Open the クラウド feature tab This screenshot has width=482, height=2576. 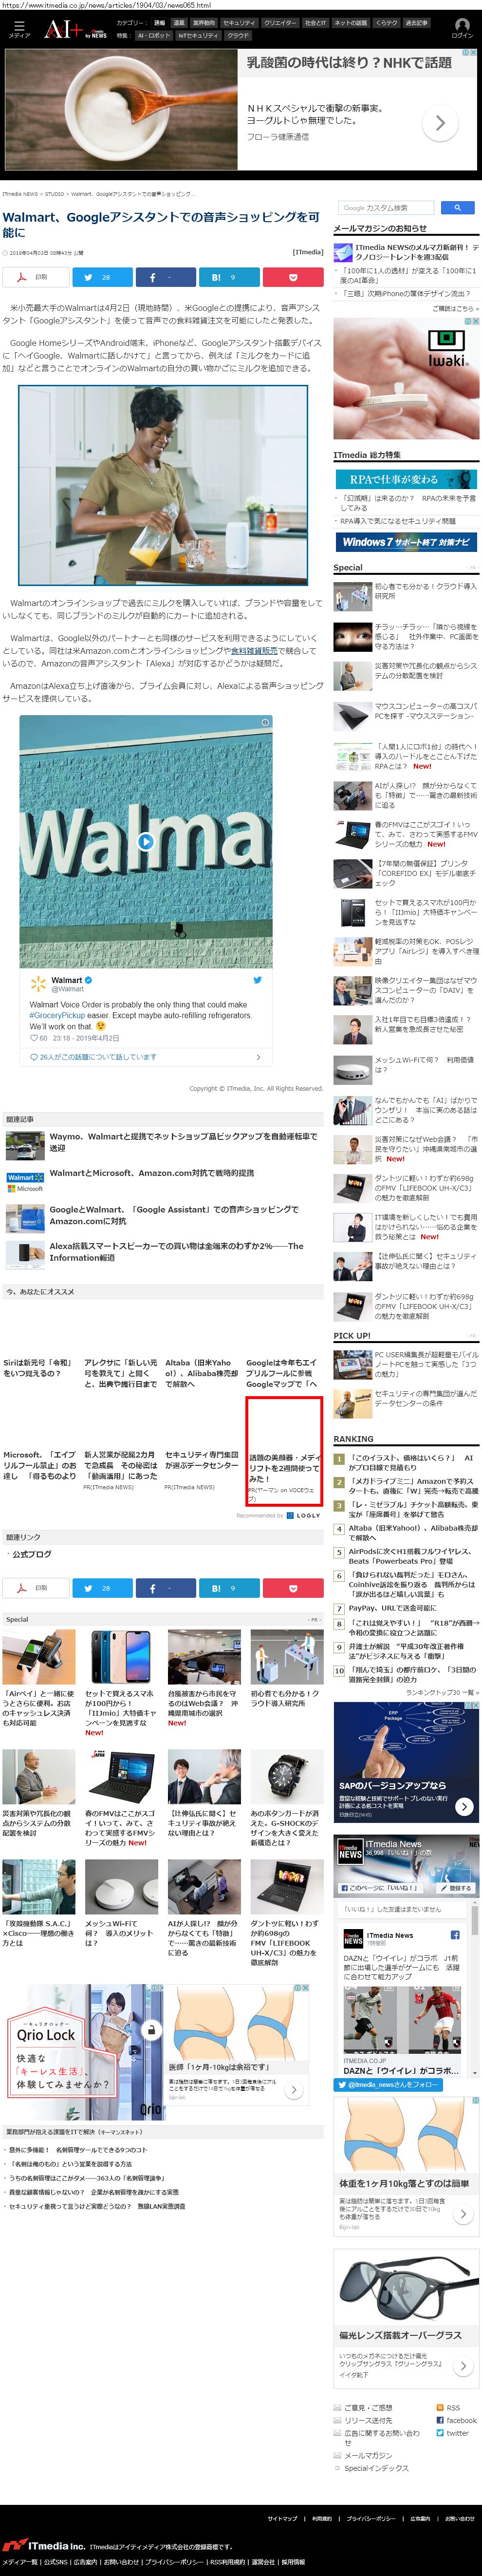pyautogui.click(x=238, y=35)
